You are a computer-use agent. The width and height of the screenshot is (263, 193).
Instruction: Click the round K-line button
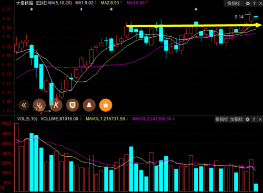coord(56,105)
